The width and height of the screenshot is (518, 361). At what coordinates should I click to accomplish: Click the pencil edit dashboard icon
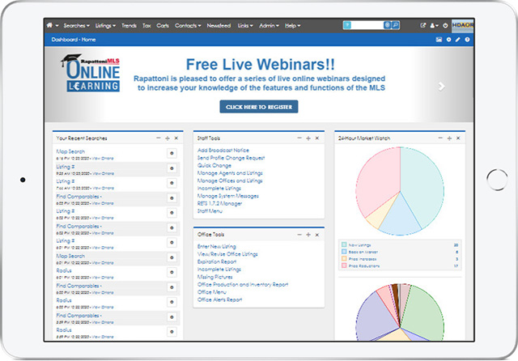(x=457, y=39)
